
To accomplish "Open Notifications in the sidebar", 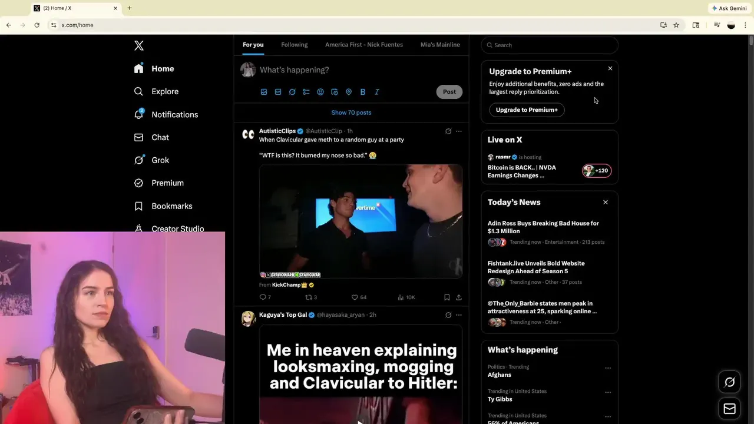I will point(166,115).
